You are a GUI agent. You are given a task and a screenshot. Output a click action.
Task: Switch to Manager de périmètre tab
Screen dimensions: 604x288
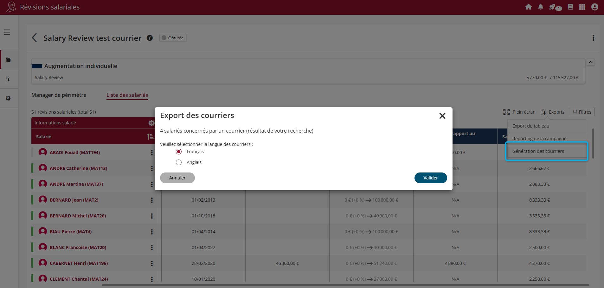click(59, 95)
